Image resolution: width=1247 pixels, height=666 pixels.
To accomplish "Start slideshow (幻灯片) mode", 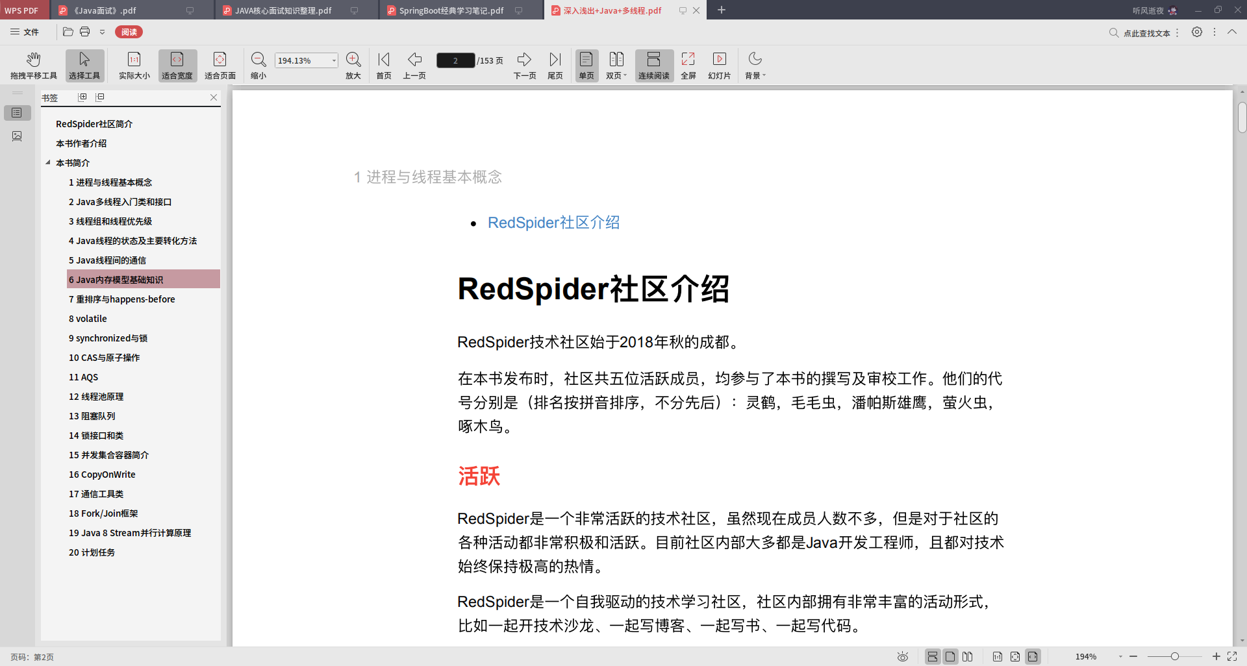I will point(719,66).
